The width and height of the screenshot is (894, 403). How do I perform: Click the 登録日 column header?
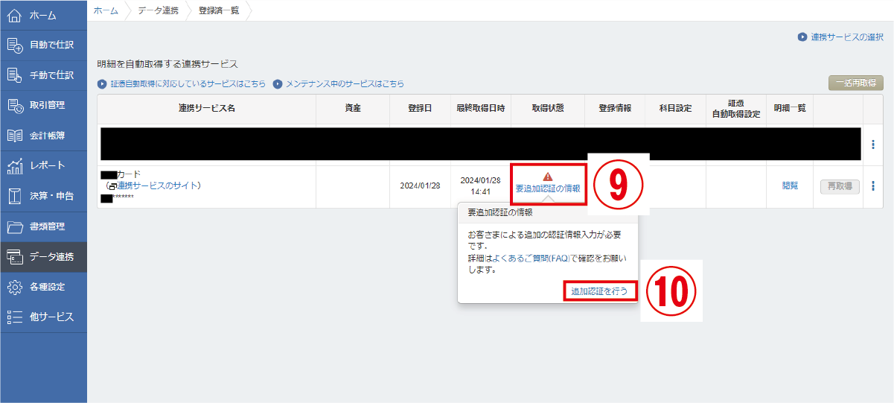coord(421,109)
